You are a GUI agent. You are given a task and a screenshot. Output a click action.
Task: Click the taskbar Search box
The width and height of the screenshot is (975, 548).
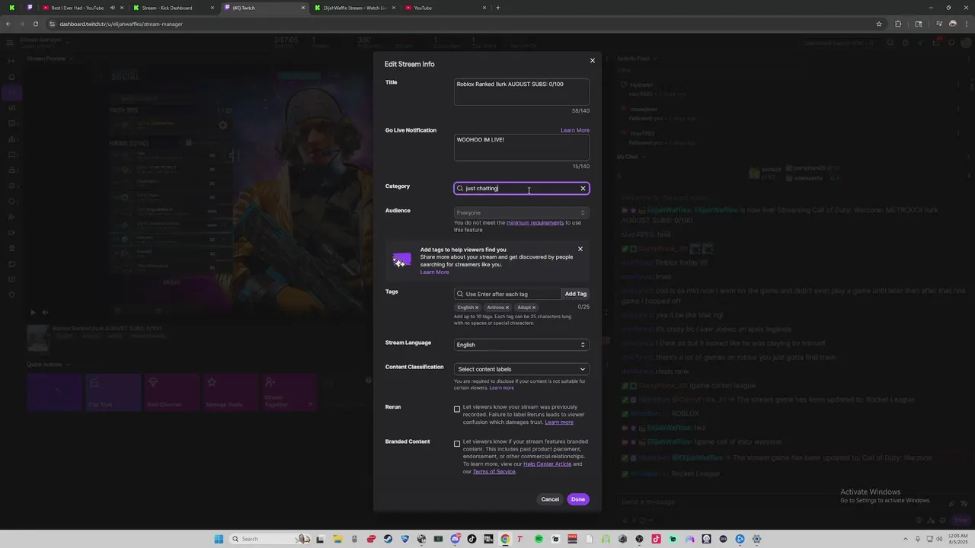coord(269,539)
